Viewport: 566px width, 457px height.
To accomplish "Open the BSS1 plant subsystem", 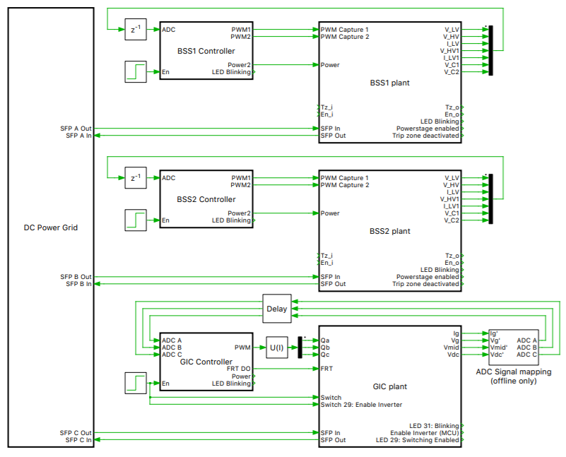I will coord(389,81).
